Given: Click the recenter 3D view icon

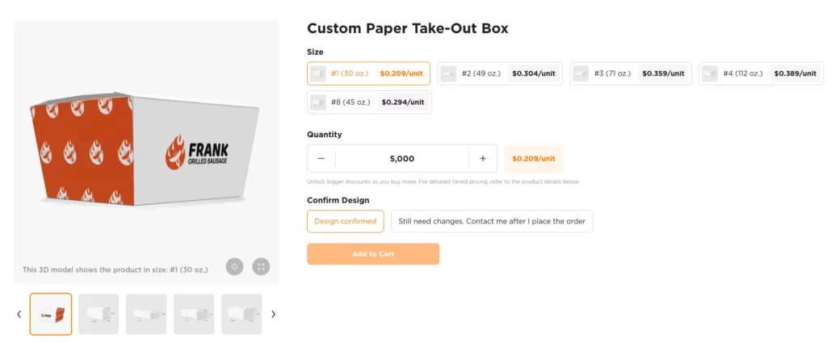Looking at the screenshot, I should point(234,266).
